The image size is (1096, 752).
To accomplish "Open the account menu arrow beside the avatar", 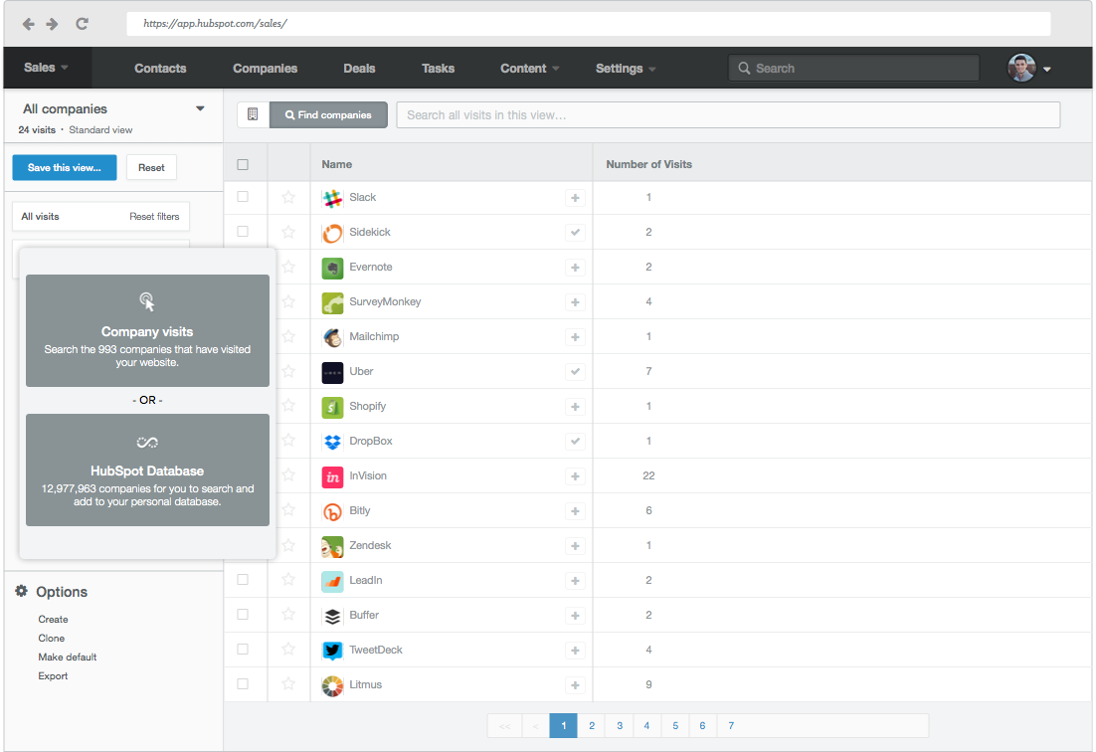I will point(1047,70).
